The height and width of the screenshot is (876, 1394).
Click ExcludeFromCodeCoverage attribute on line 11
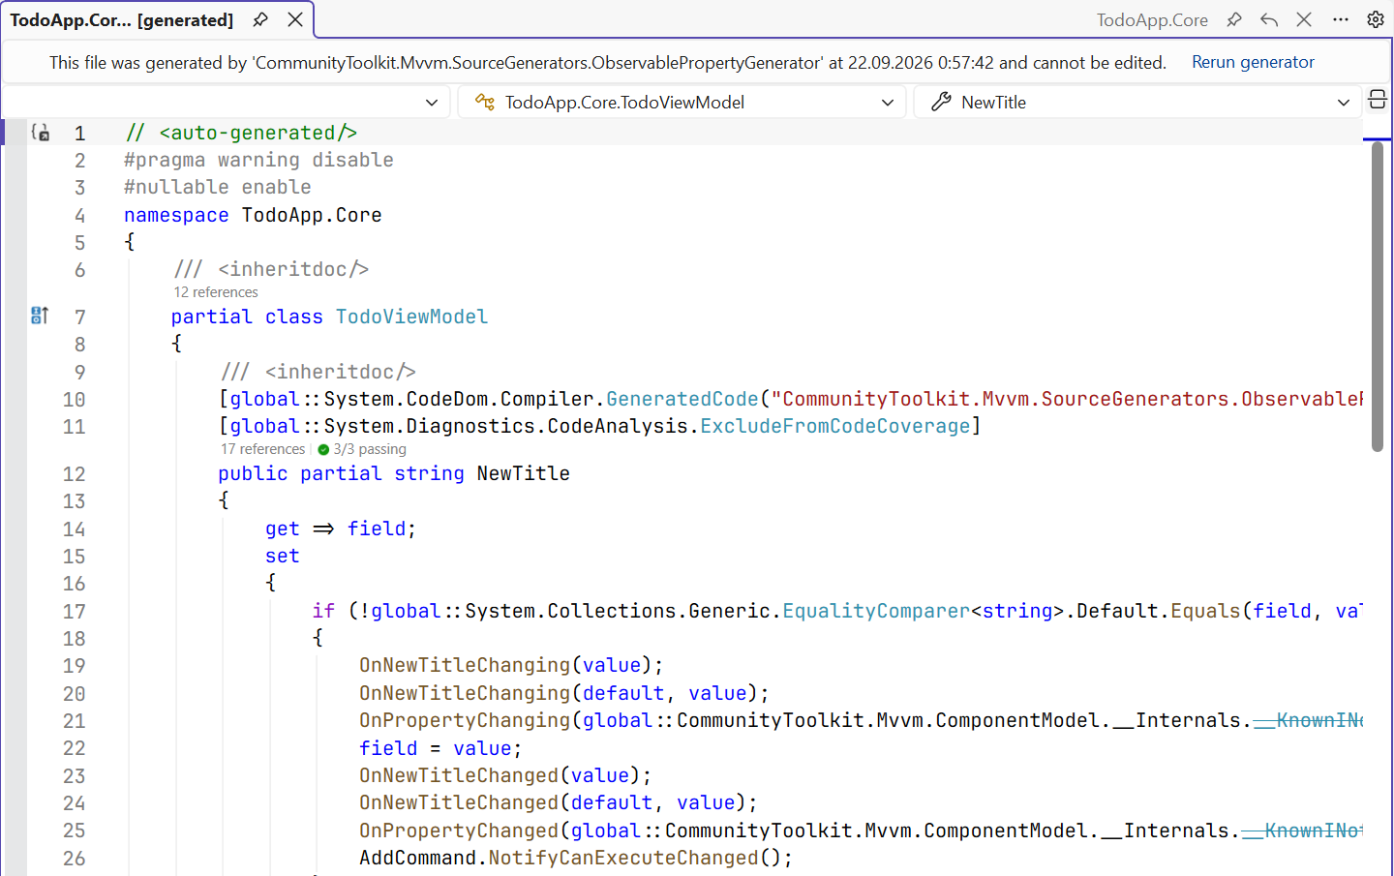[835, 426]
